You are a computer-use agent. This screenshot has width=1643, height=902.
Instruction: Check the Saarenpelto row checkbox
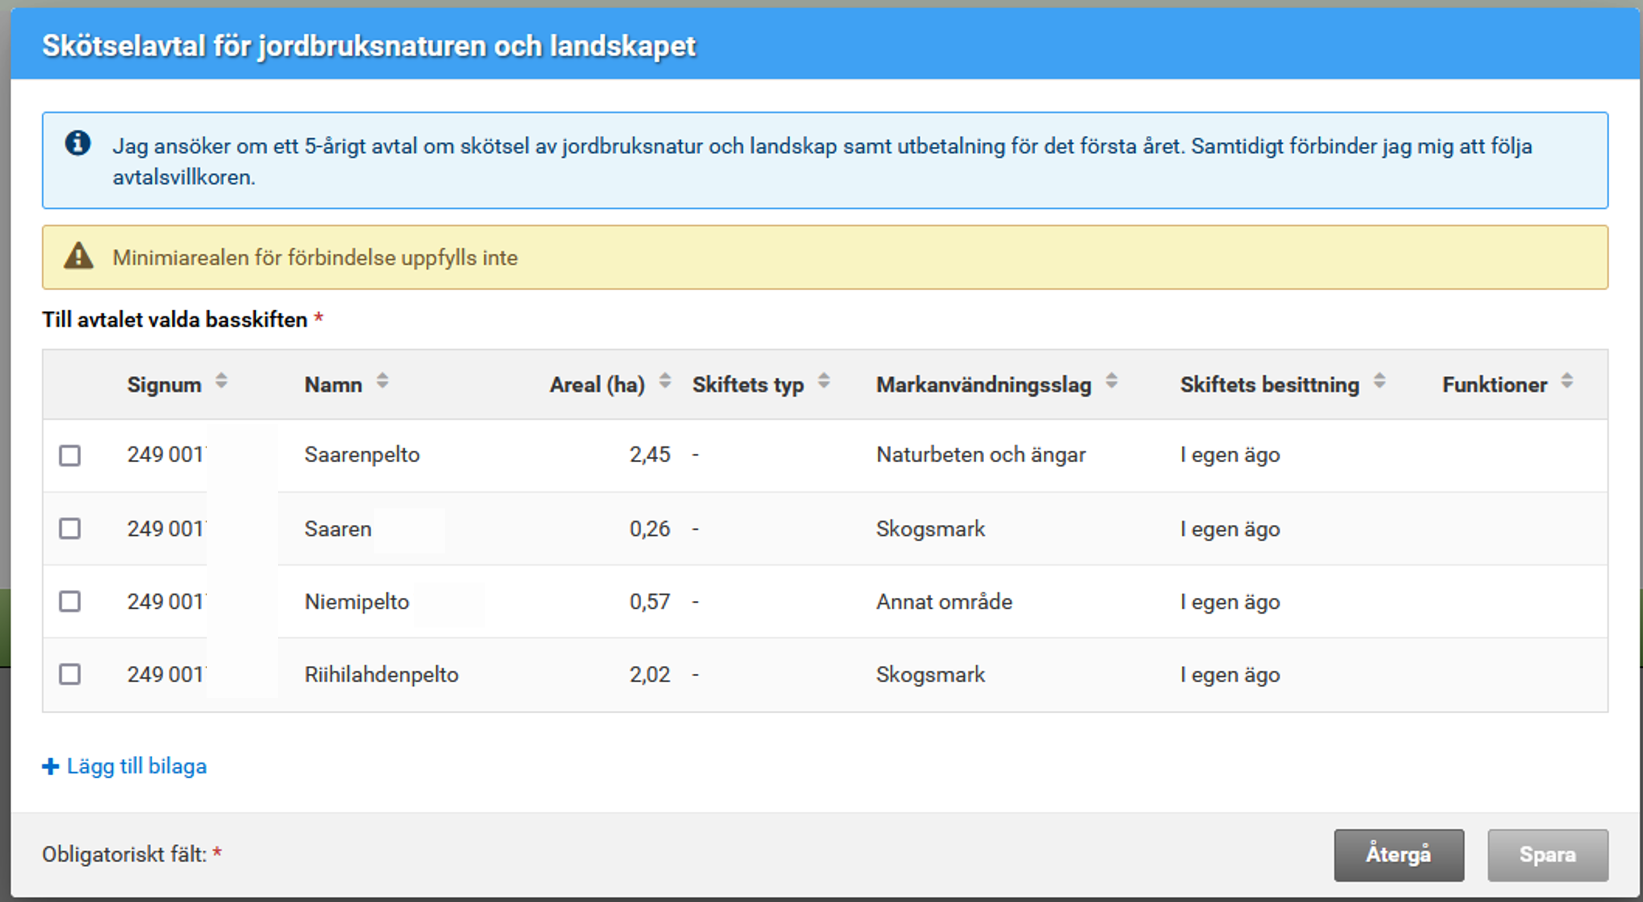point(70,455)
